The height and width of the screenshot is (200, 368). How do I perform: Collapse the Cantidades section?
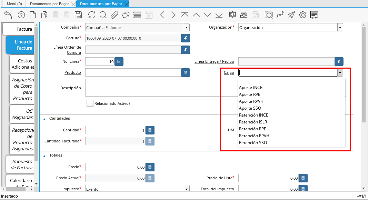click(44, 119)
